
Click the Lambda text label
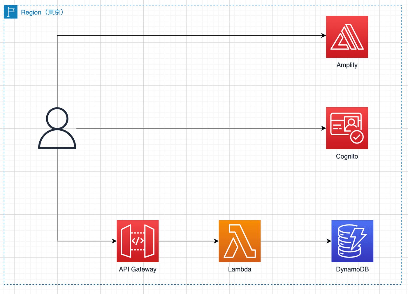click(240, 269)
